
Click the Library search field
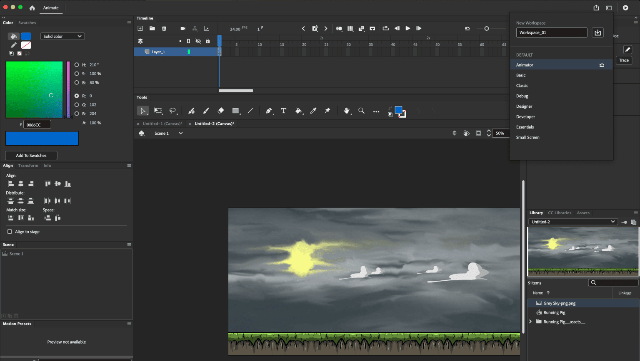pos(612,282)
